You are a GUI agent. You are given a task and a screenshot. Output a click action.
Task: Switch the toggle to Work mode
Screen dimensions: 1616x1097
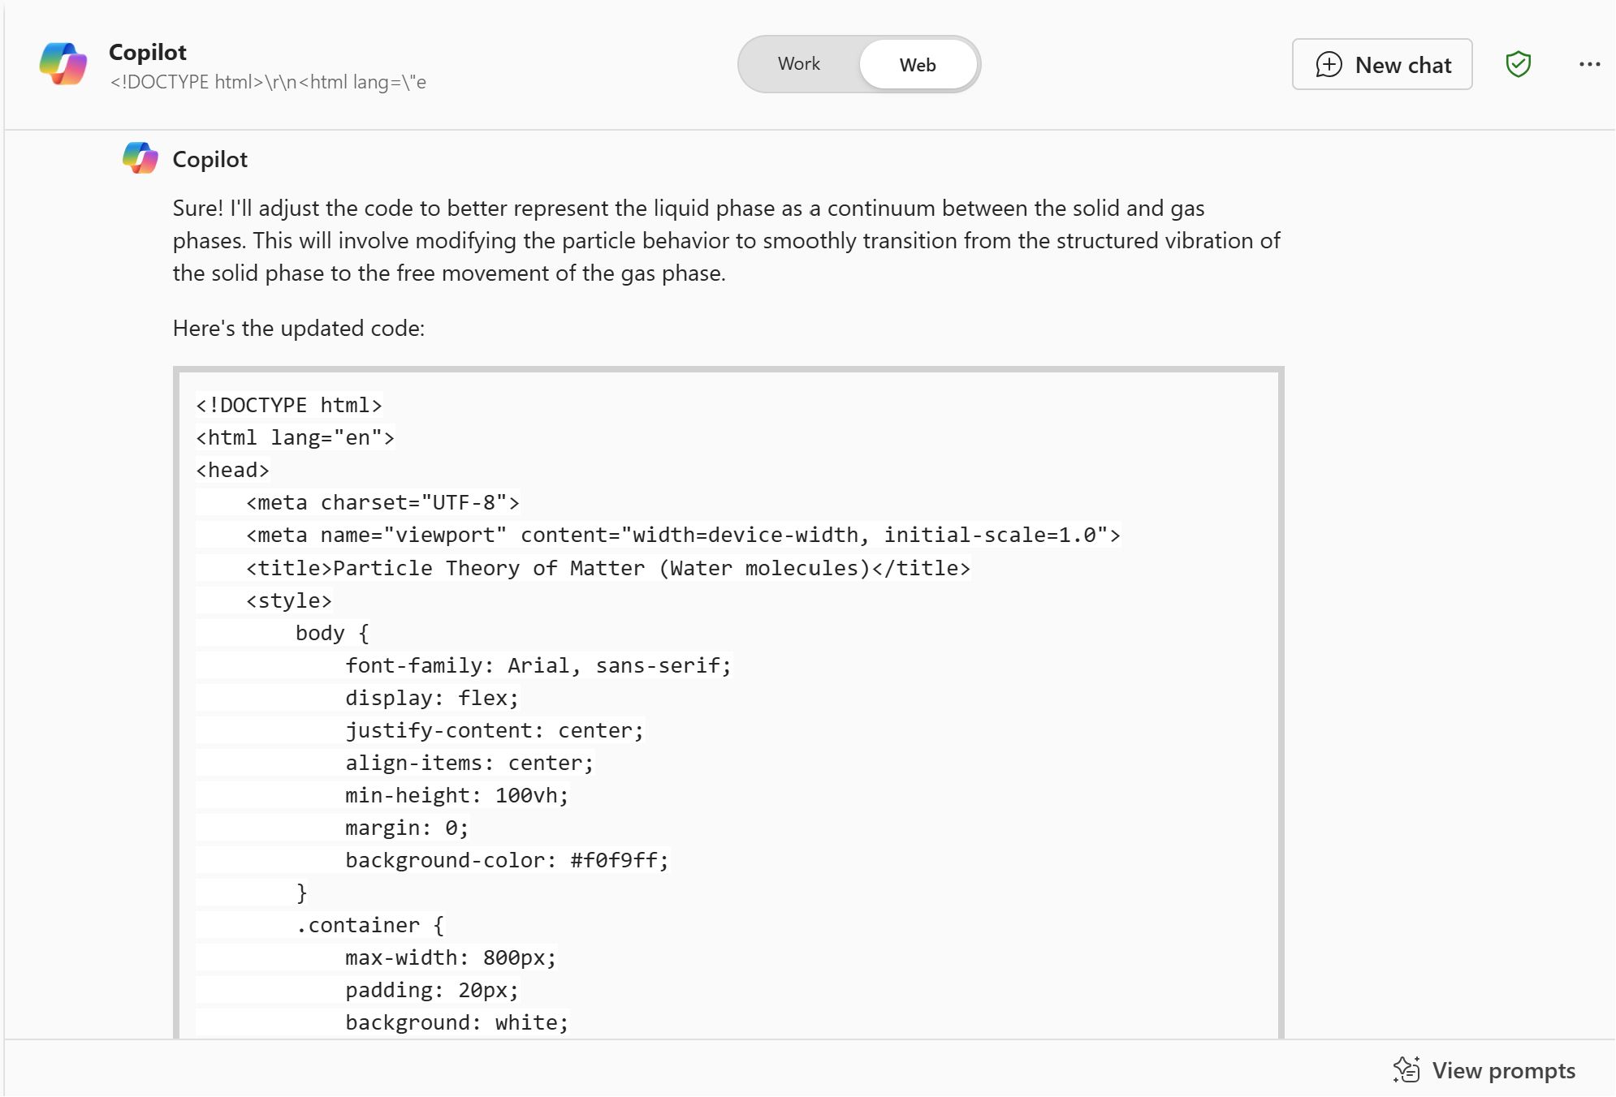tap(798, 64)
